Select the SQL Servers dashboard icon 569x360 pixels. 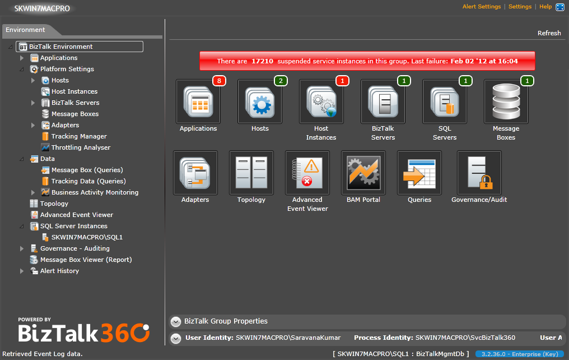point(445,101)
